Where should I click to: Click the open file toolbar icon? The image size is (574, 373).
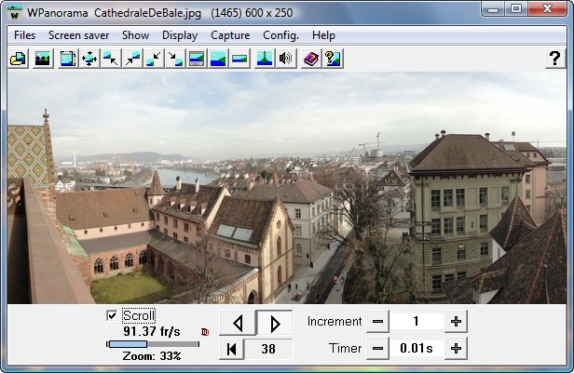pyautogui.click(x=18, y=59)
